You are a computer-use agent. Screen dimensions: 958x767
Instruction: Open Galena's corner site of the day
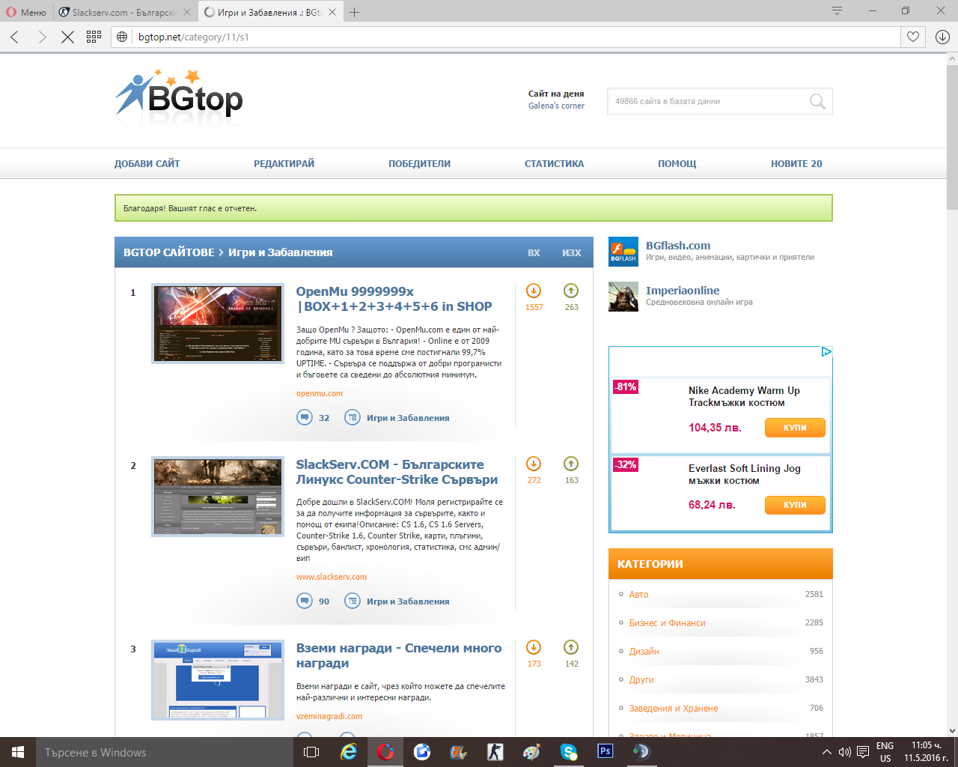(x=556, y=106)
